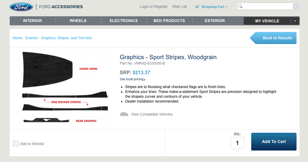
Task: Click the Add To Cart button
Action: click(274, 141)
